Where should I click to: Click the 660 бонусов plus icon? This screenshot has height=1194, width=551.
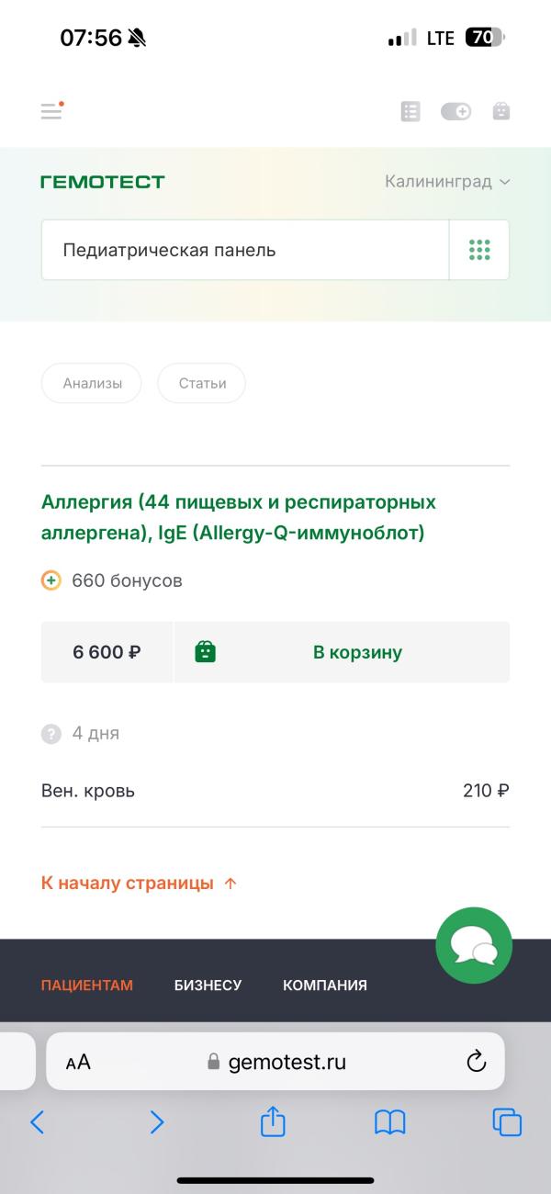pos(51,580)
